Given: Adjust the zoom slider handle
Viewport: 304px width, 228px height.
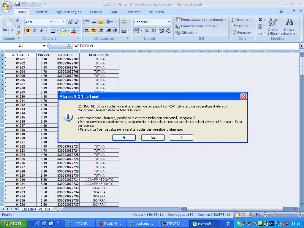Looking at the screenshot, I should (x=274, y=215).
